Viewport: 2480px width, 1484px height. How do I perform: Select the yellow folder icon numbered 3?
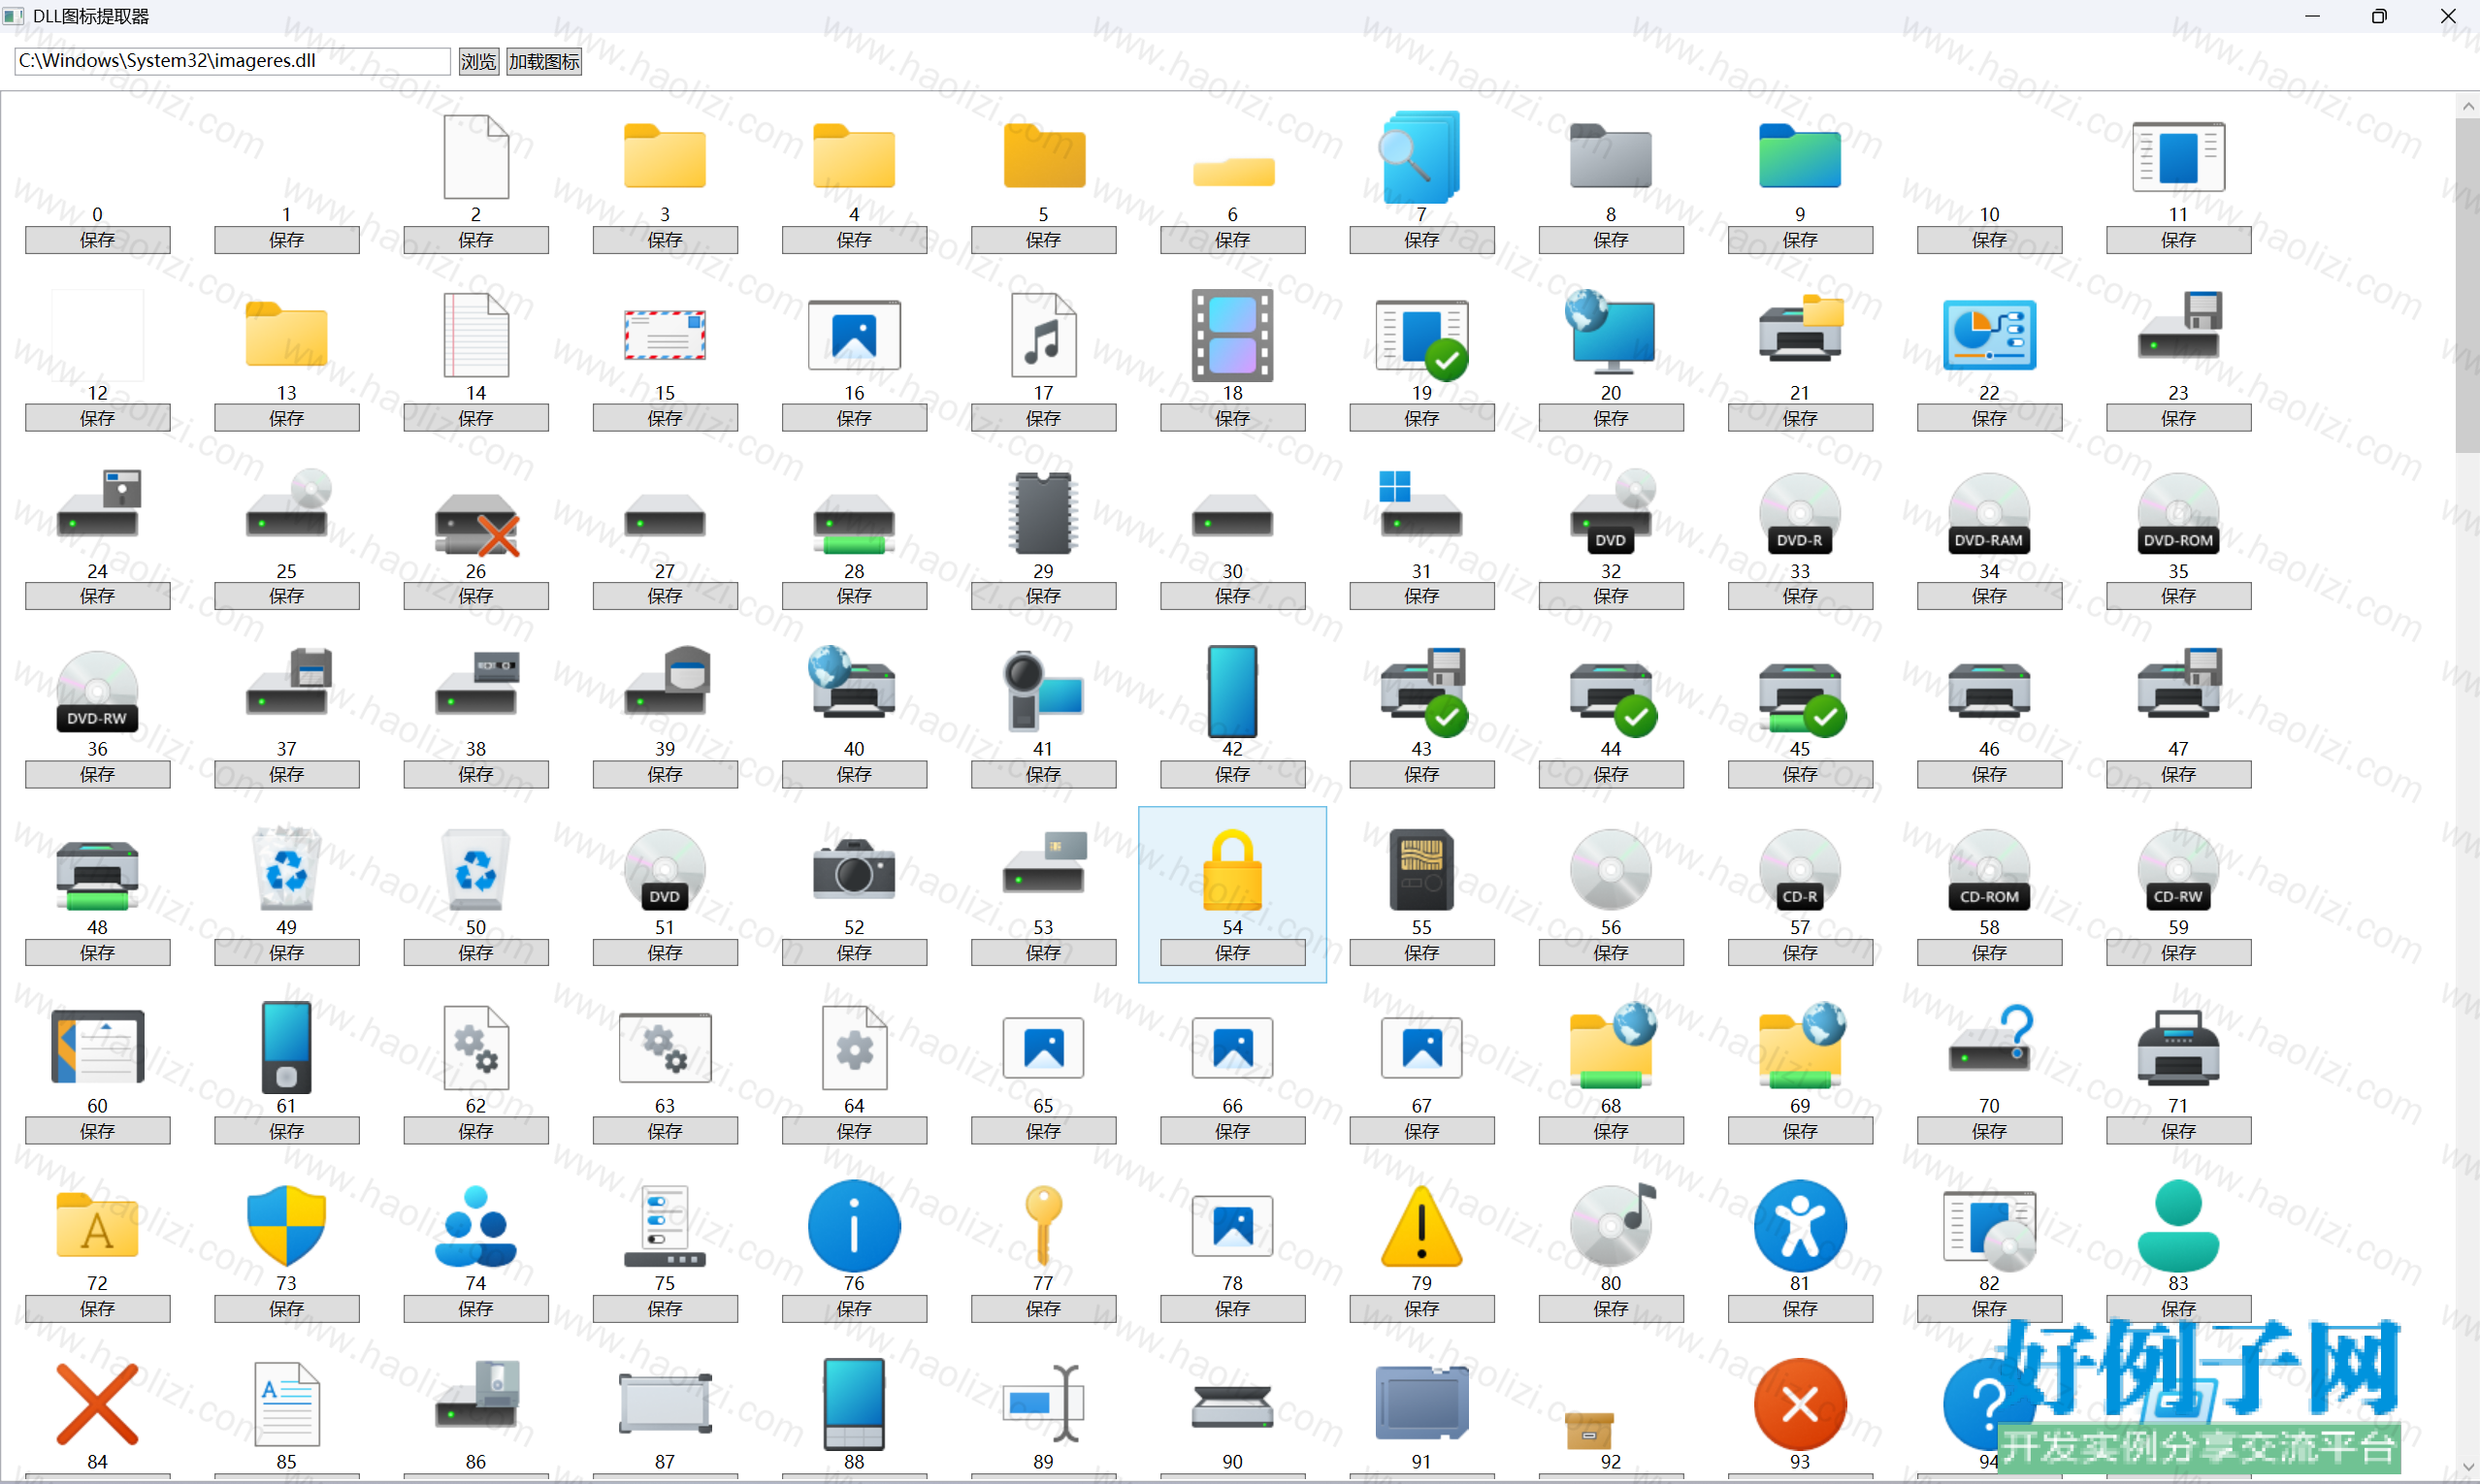point(666,157)
